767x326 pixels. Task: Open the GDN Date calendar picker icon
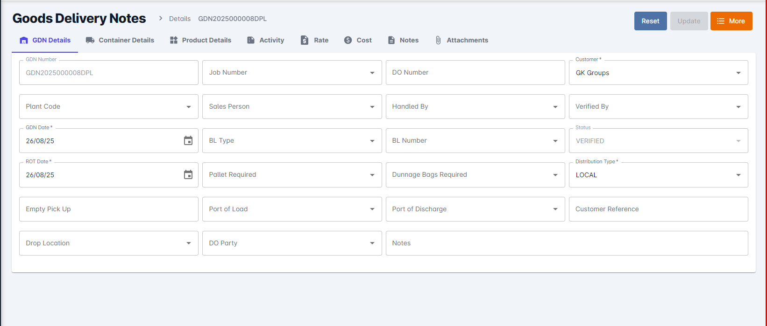coord(188,141)
